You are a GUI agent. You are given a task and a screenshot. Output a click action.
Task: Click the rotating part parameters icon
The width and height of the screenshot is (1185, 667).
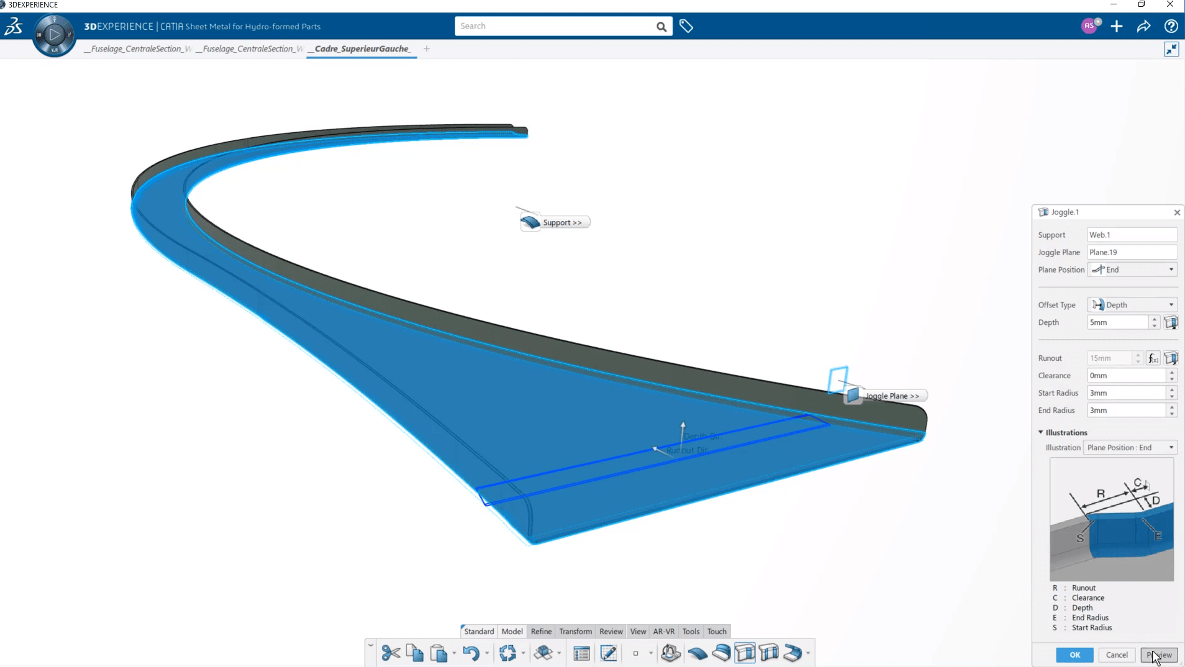click(x=671, y=653)
